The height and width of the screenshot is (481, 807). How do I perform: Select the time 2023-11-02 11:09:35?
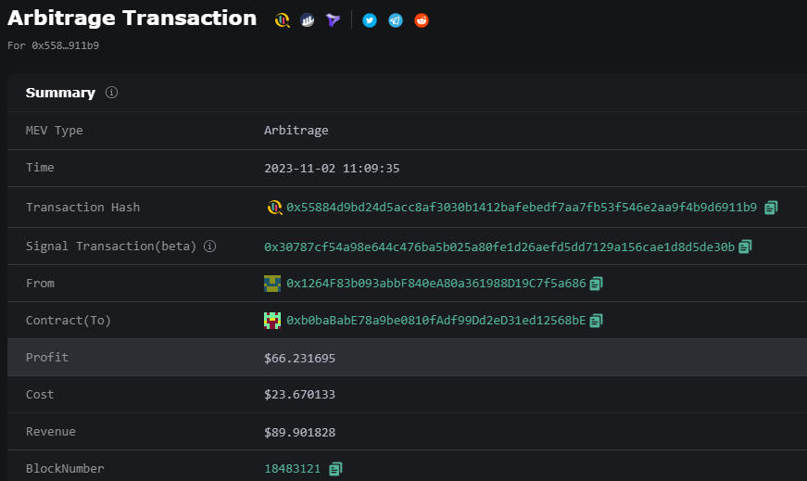pyautogui.click(x=332, y=169)
